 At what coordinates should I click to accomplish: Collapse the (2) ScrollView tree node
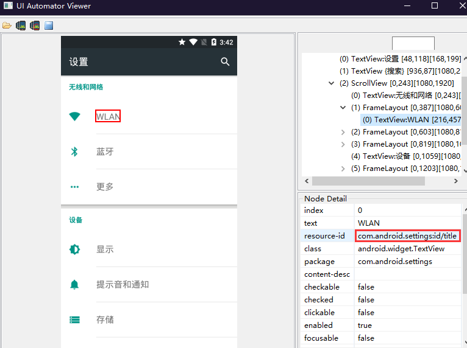coord(331,83)
